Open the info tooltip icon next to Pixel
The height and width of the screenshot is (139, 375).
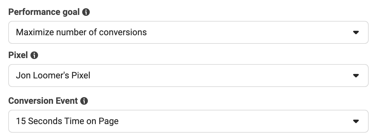pos(34,55)
